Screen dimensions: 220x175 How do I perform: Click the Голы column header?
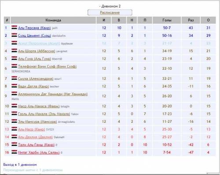pyautogui.click(x=167, y=20)
